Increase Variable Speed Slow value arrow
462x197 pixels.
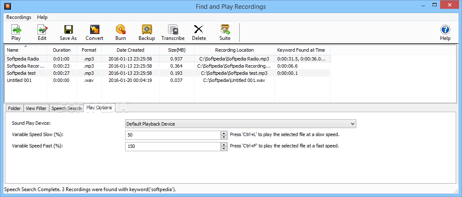click(x=224, y=133)
